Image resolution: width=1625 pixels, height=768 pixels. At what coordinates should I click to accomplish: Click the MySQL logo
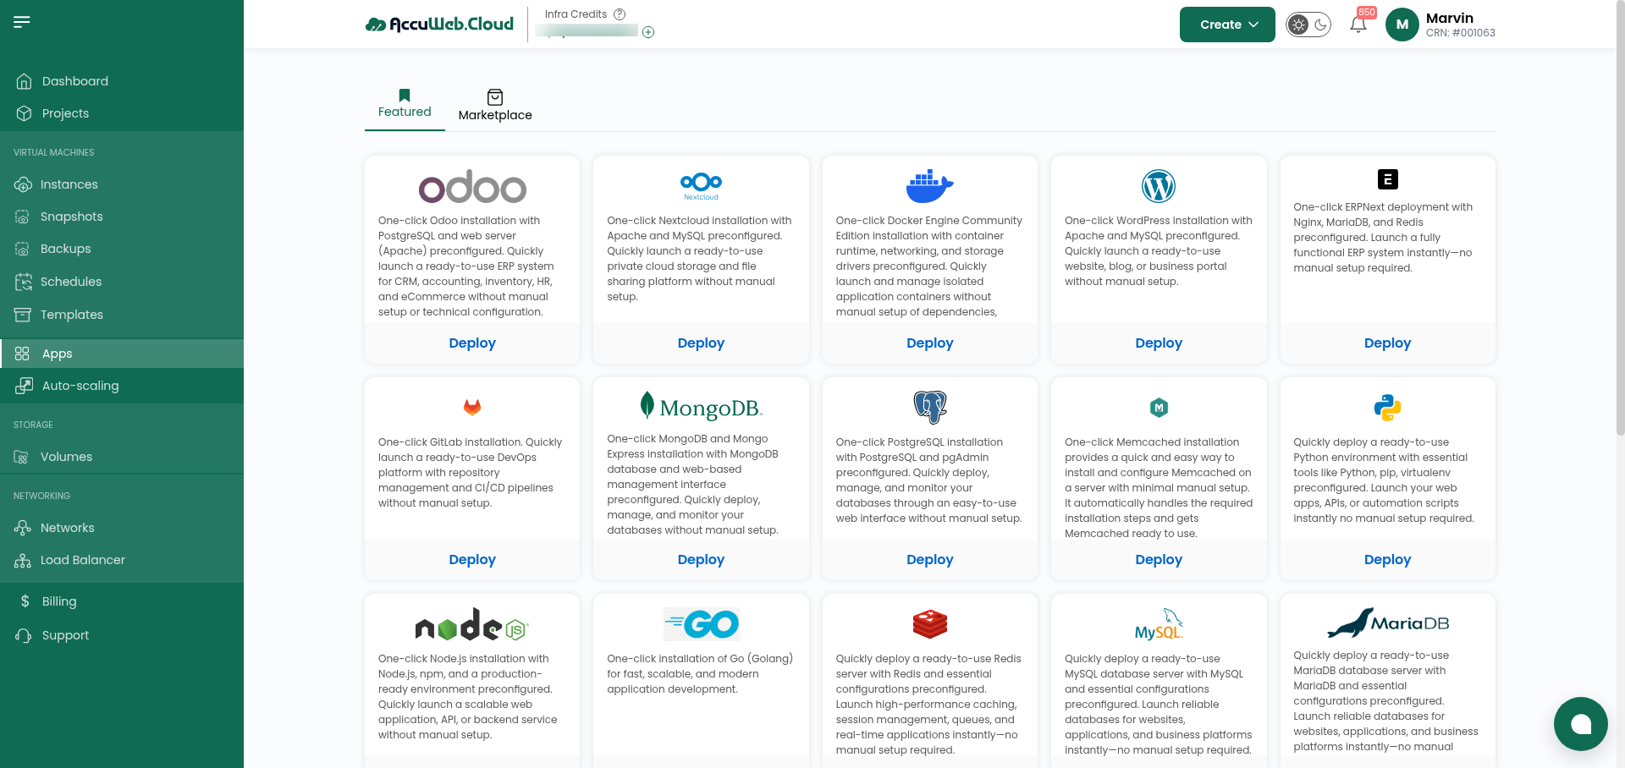[x=1159, y=624]
